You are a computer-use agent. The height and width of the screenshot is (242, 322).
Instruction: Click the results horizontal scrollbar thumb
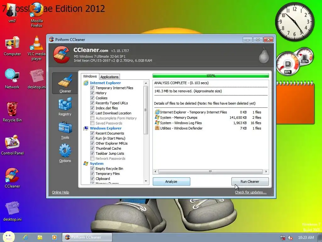point(210,171)
